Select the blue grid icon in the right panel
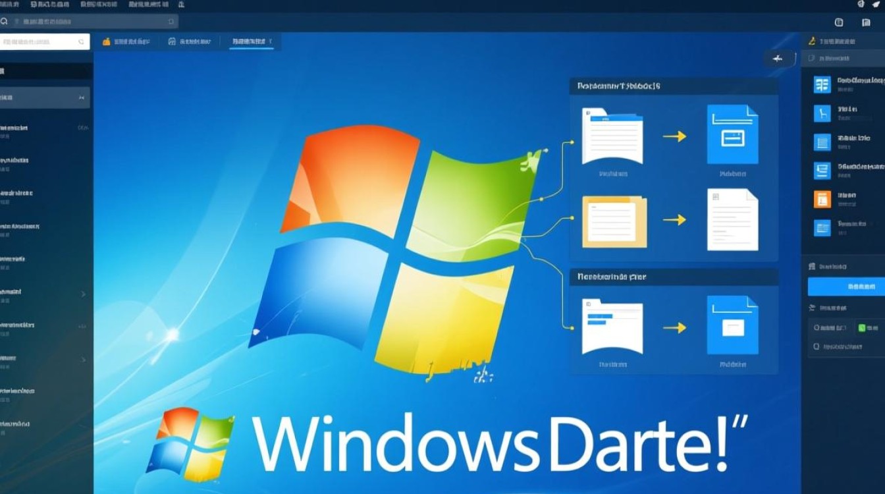The height and width of the screenshot is (494, 885). pyautogui.click(x=822, y=84)
